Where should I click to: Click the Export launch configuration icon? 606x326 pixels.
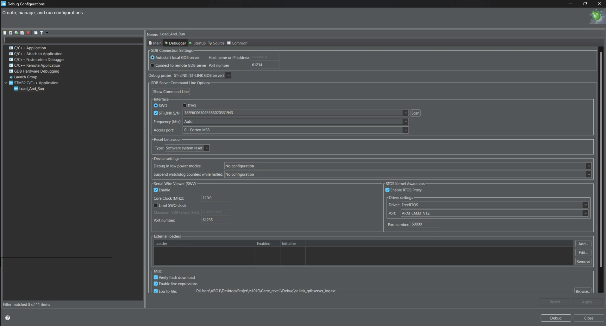coord(16,33)
